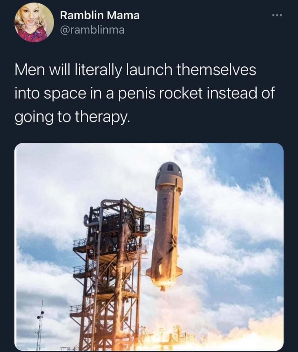Click the word "space" in the tweet
298x352 pixels.
tap(64, 94)
